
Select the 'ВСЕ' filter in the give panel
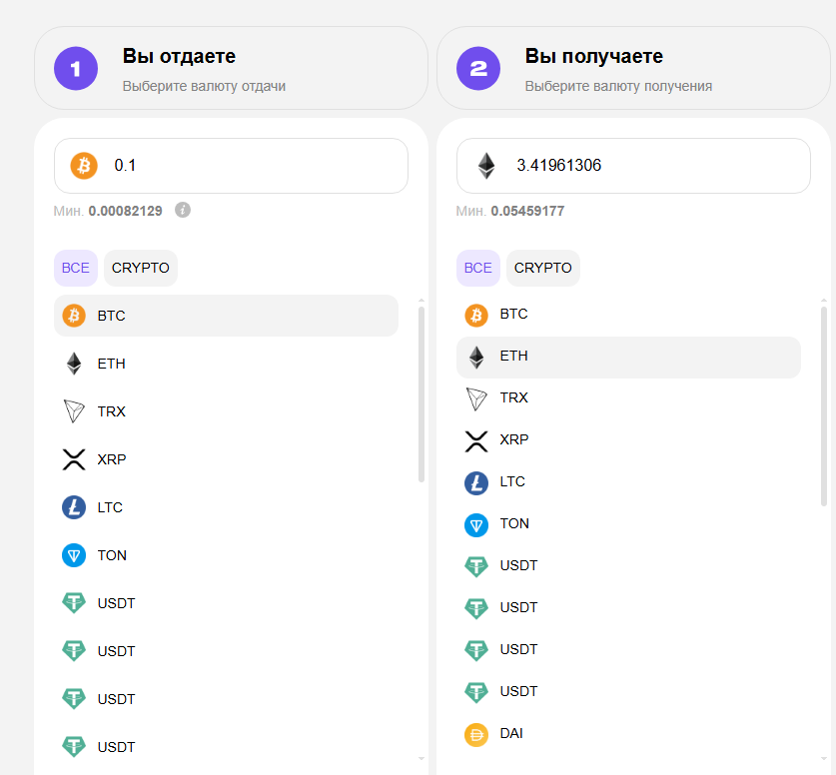coord(76,268)
